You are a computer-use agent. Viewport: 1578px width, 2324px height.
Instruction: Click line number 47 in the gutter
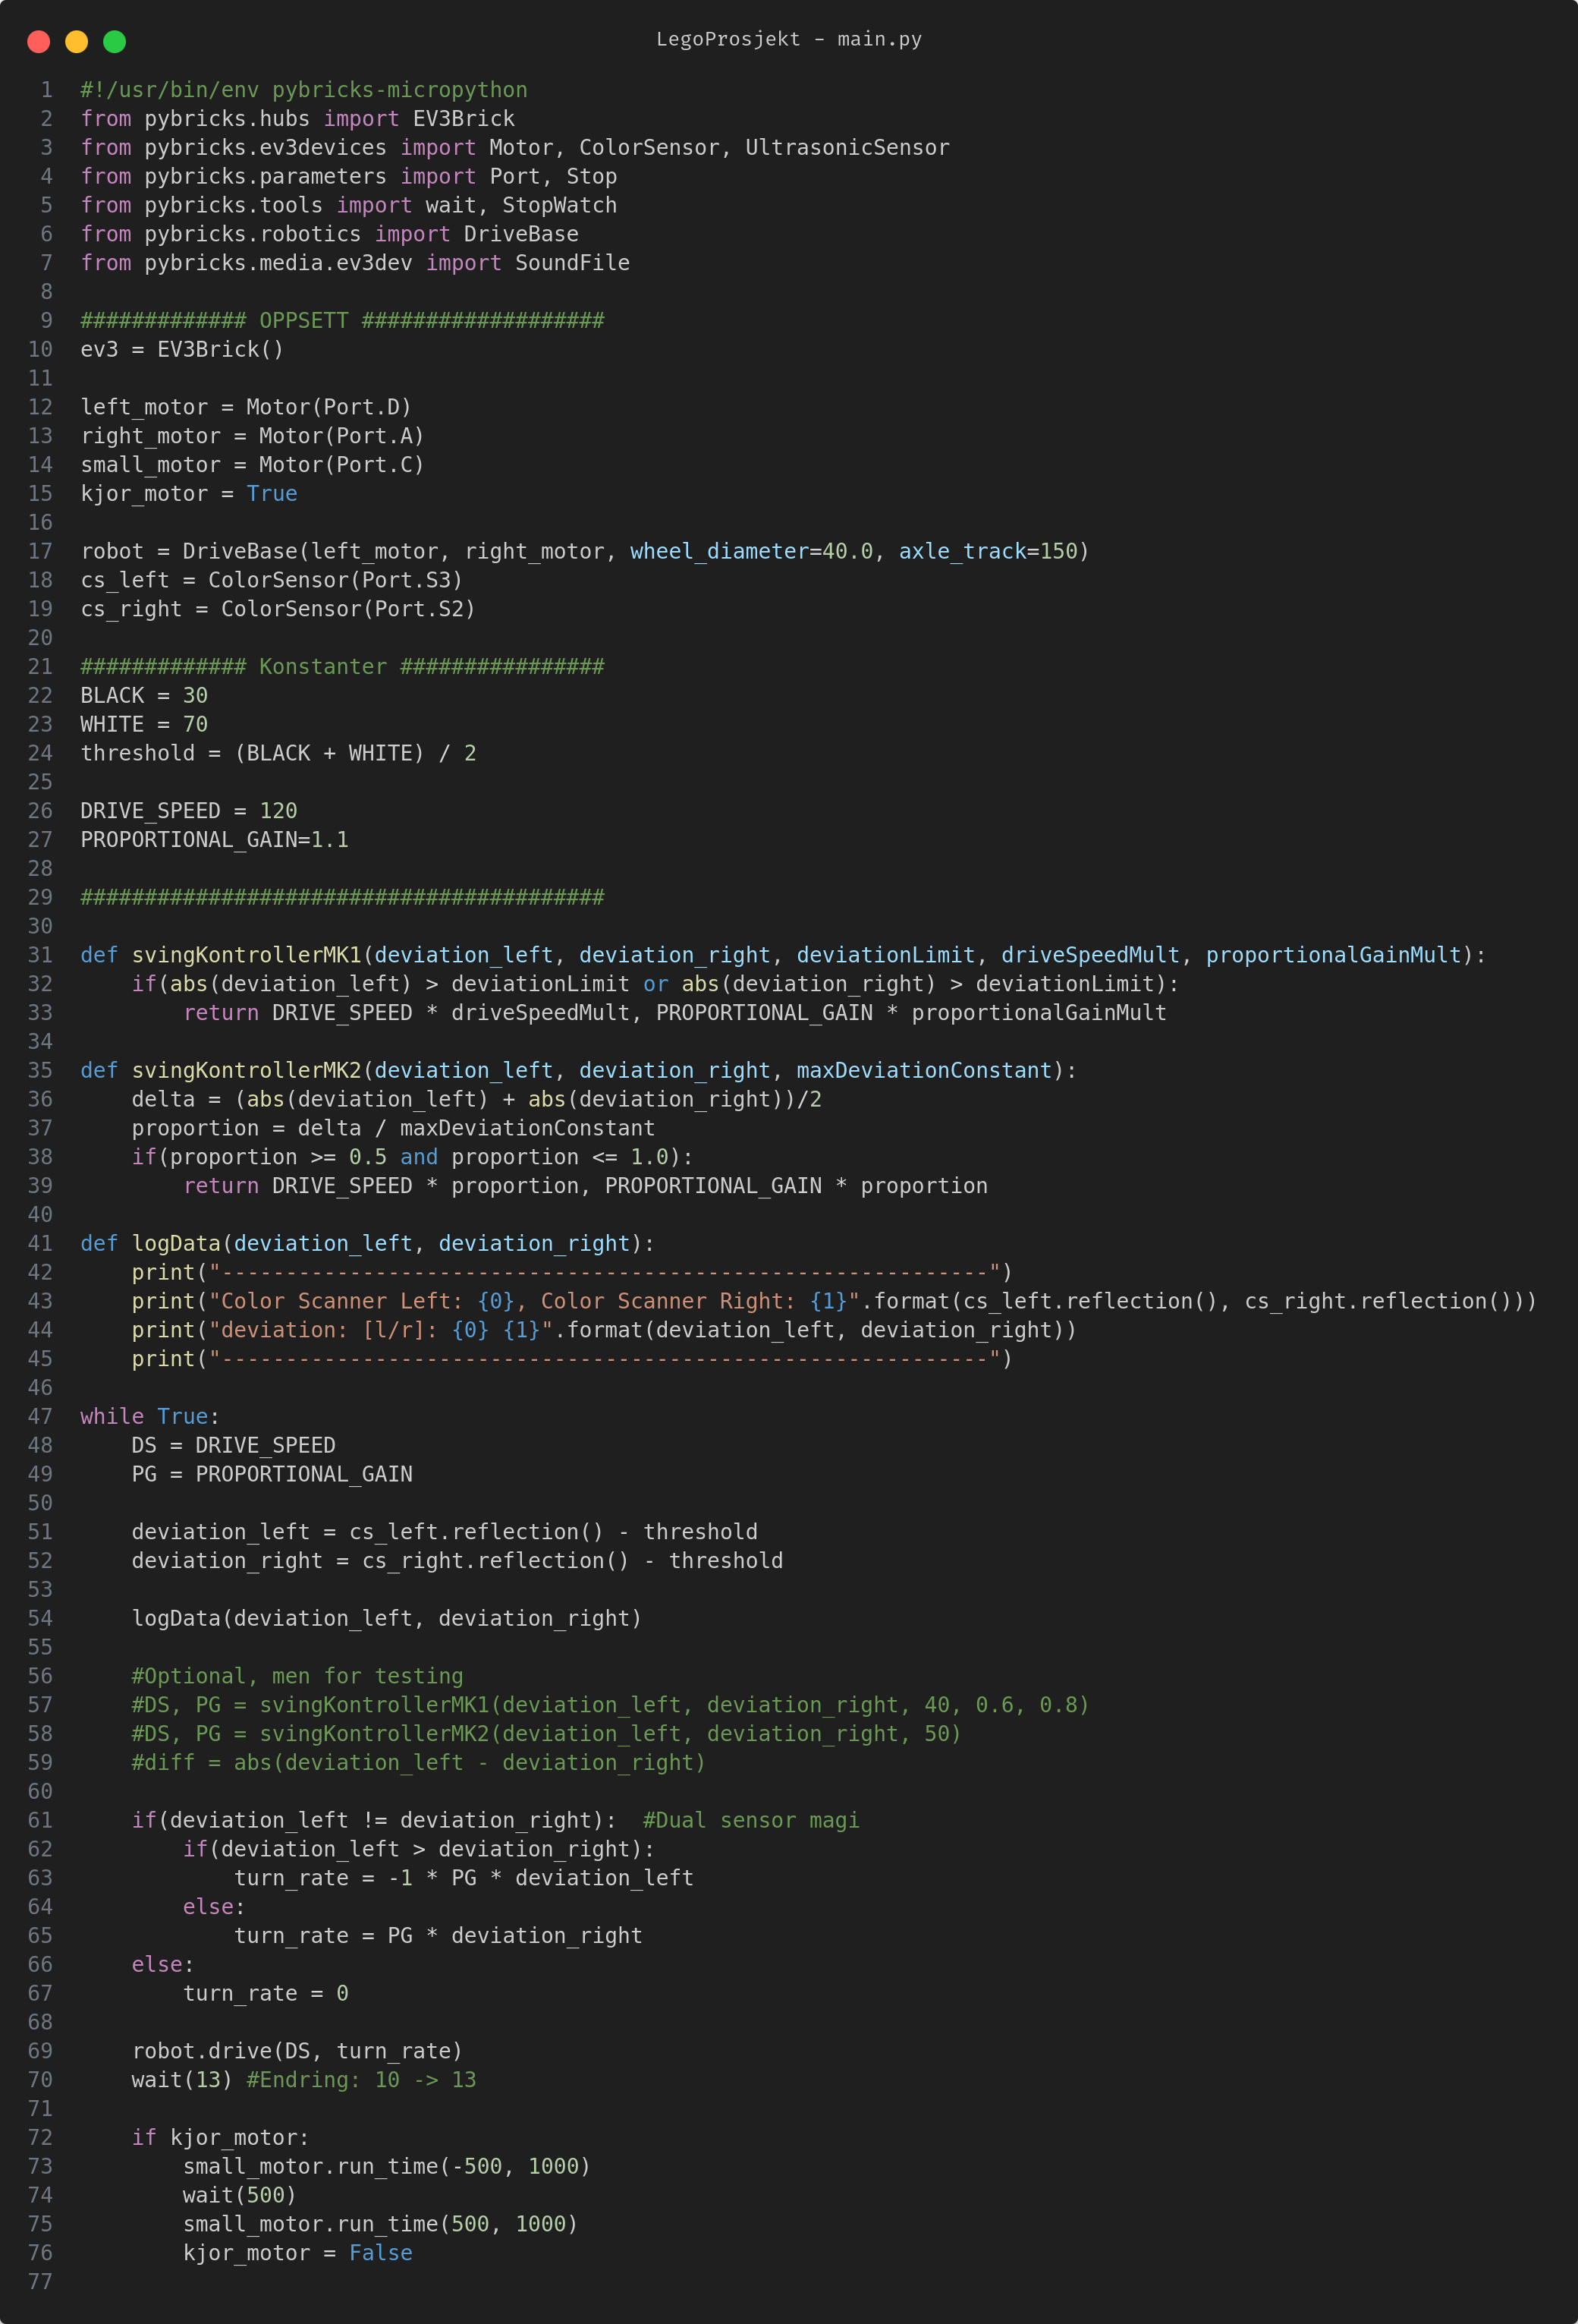pyautogui.click(x=40, y=1416)
